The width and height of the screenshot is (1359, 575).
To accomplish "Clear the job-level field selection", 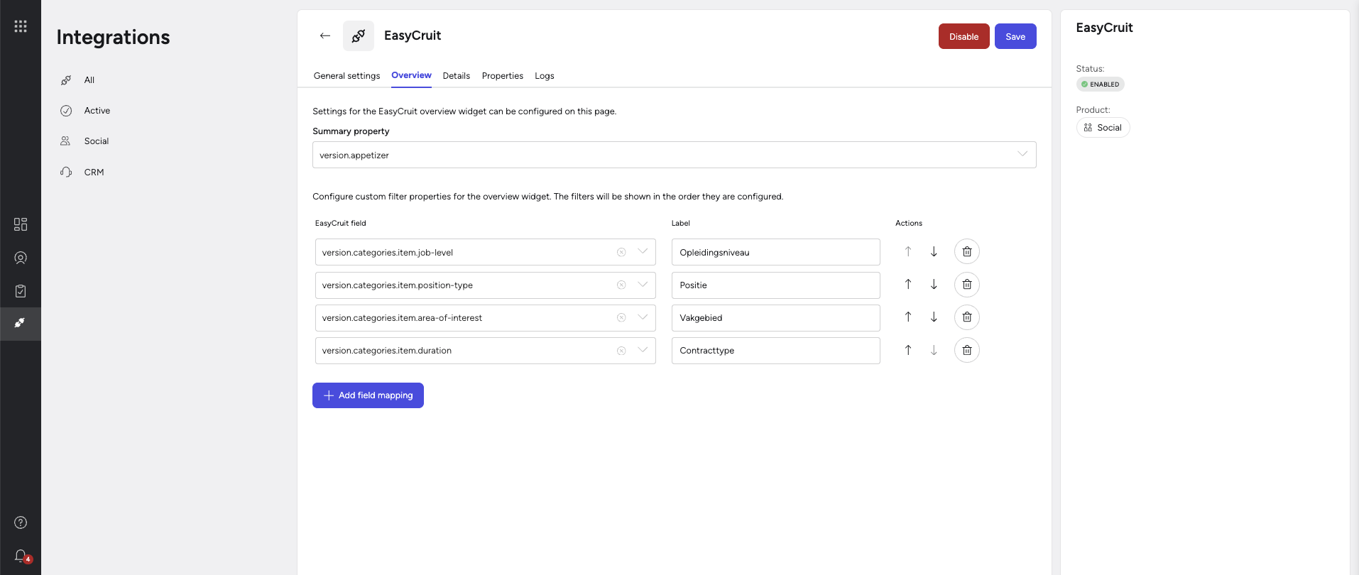I will pyautogui.click(x=621, y=252).
